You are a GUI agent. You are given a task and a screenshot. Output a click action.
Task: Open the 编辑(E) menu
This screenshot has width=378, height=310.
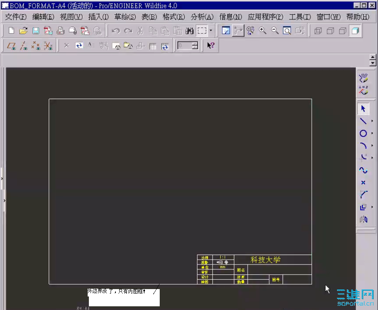[x=43, y=17]
